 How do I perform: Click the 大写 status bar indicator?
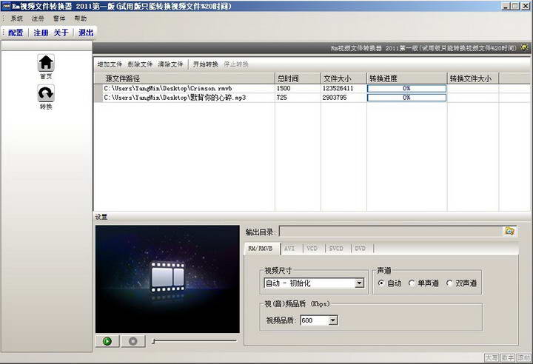492,358
